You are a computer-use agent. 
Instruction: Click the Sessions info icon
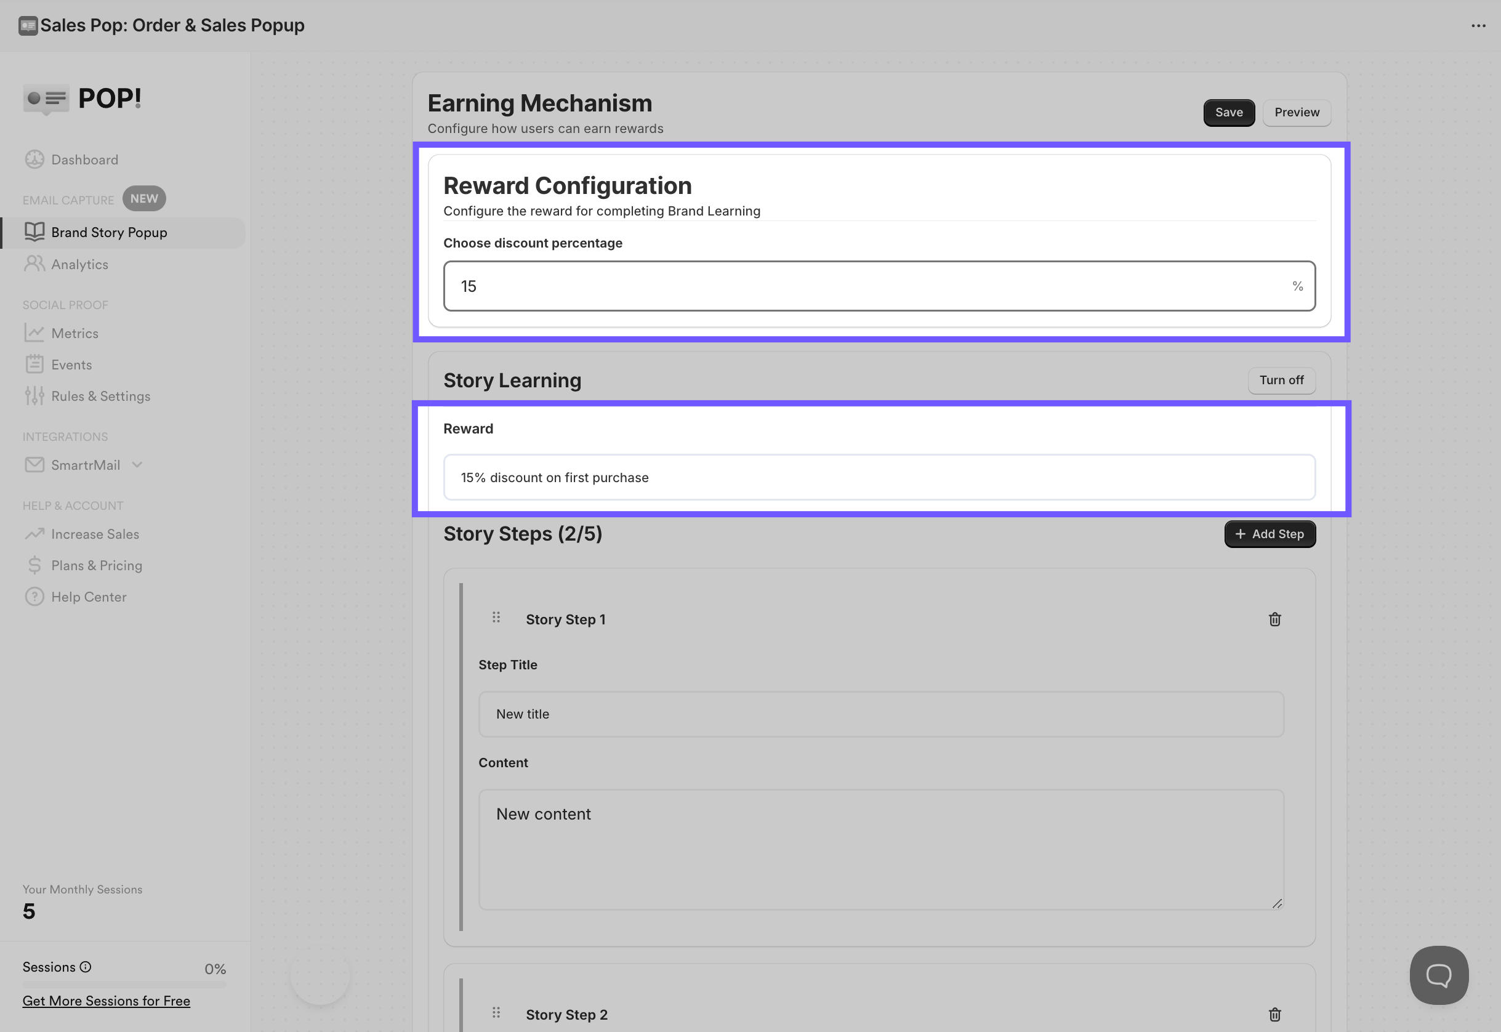tap(86, 967)
